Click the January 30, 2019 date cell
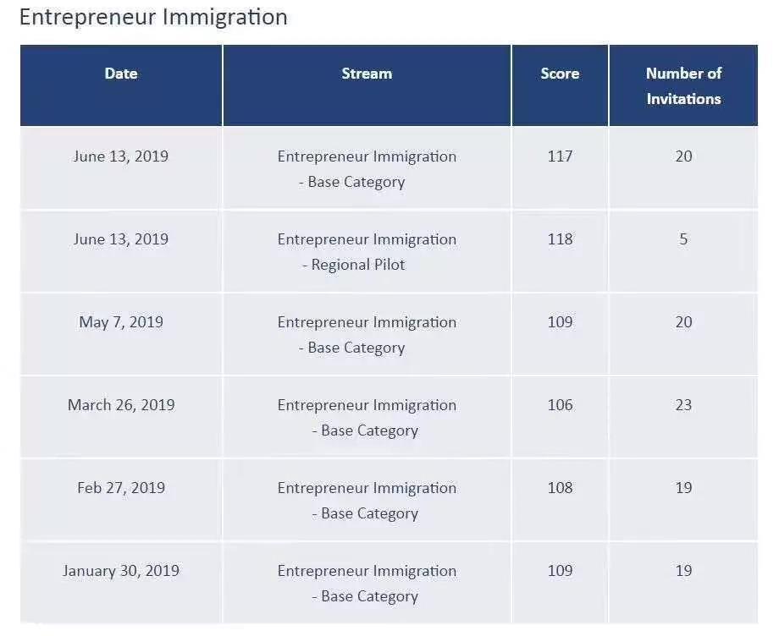The image size is (779, 636). (x=121, y=583)
